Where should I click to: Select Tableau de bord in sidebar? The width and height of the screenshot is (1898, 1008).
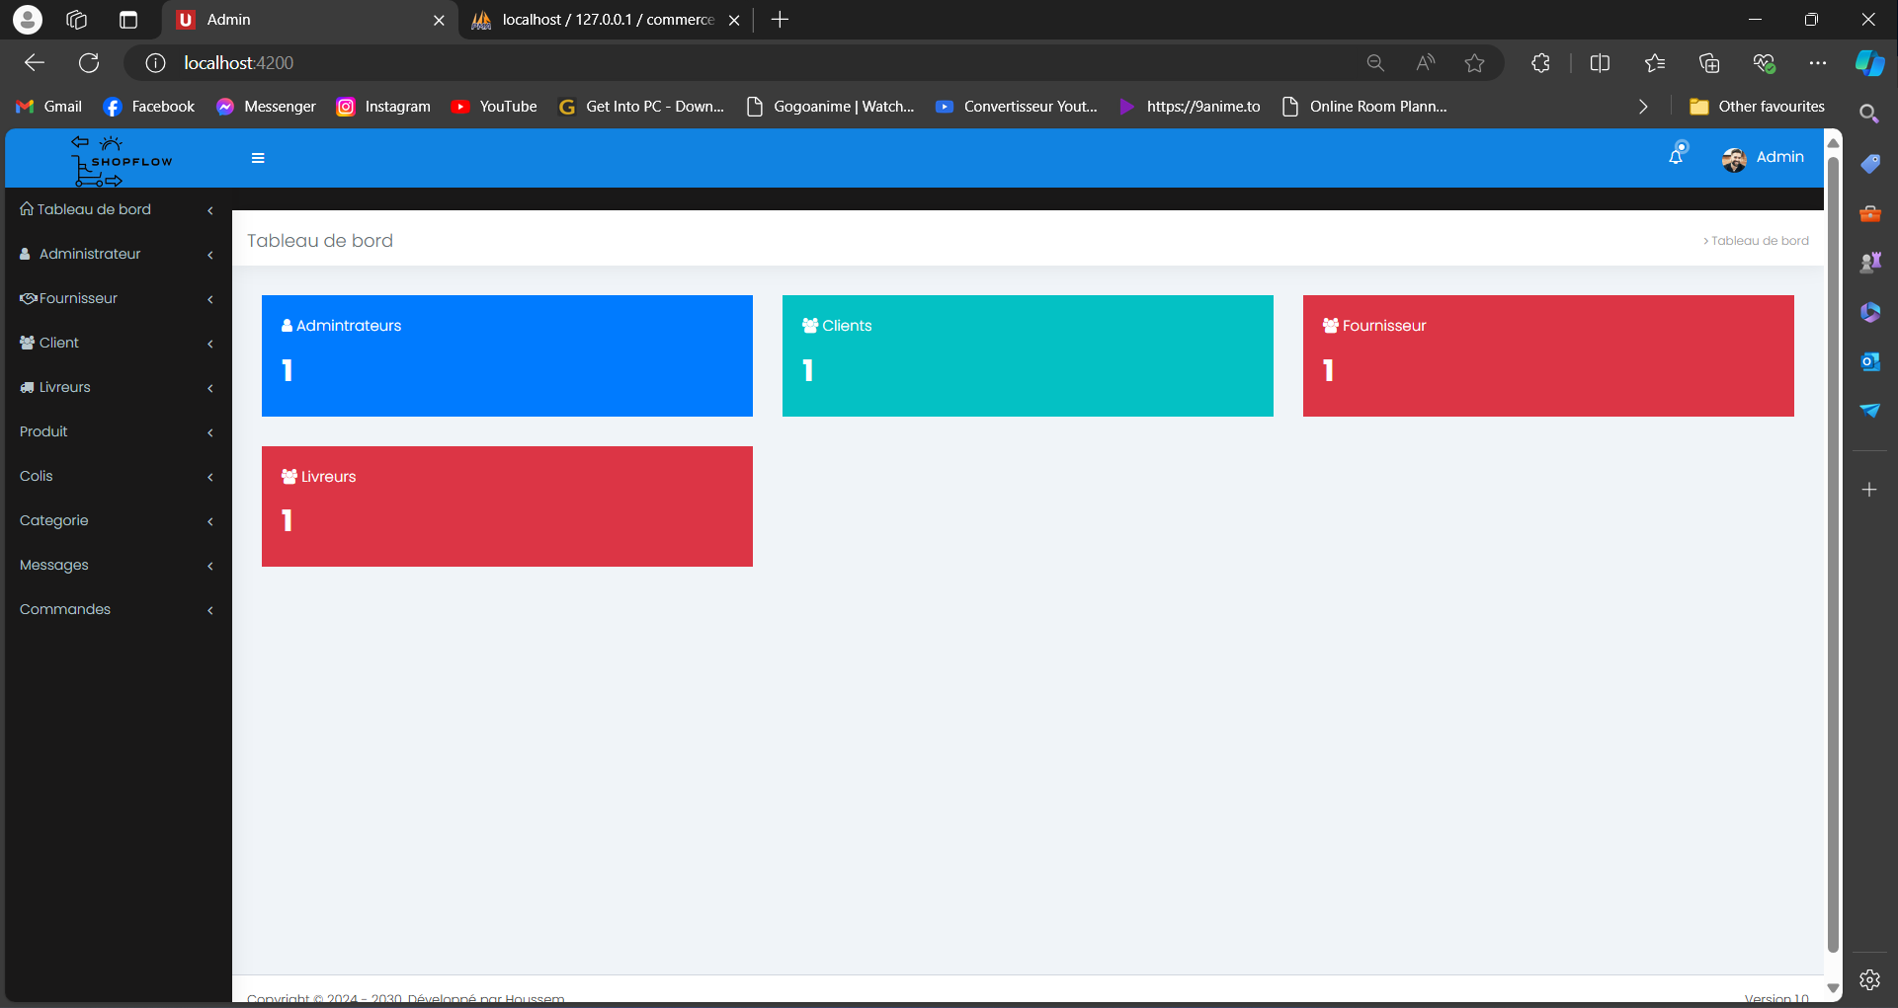[x=94, y=209]
